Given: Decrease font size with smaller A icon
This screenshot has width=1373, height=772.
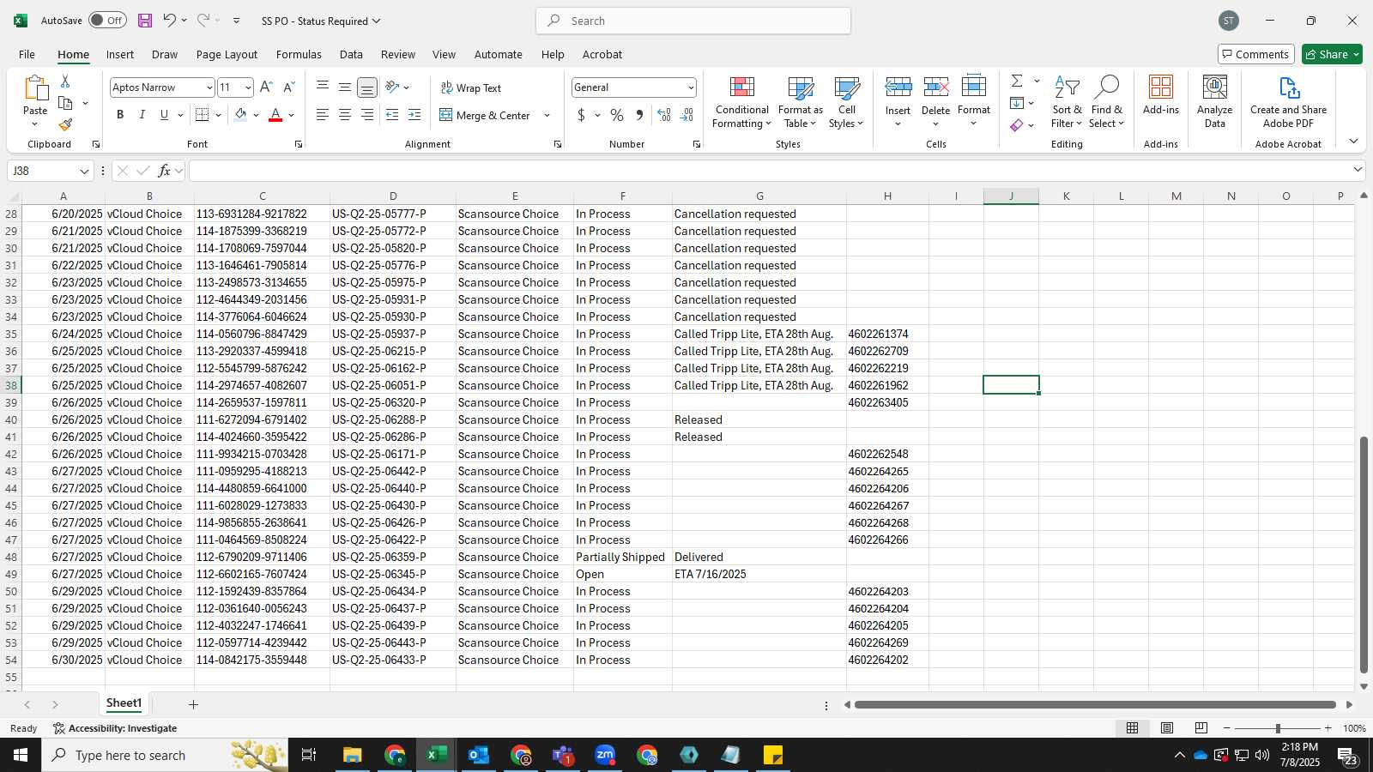Looking at the screenshot, I should (288, 87).
